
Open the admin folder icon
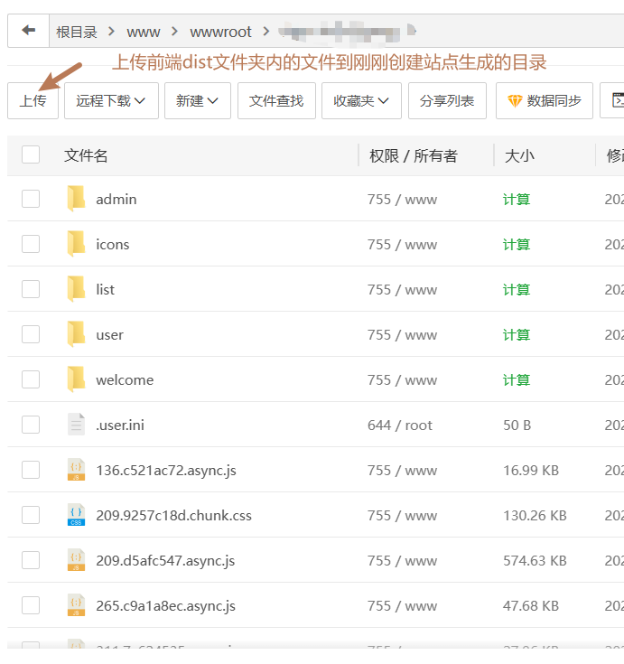[76, 198]
